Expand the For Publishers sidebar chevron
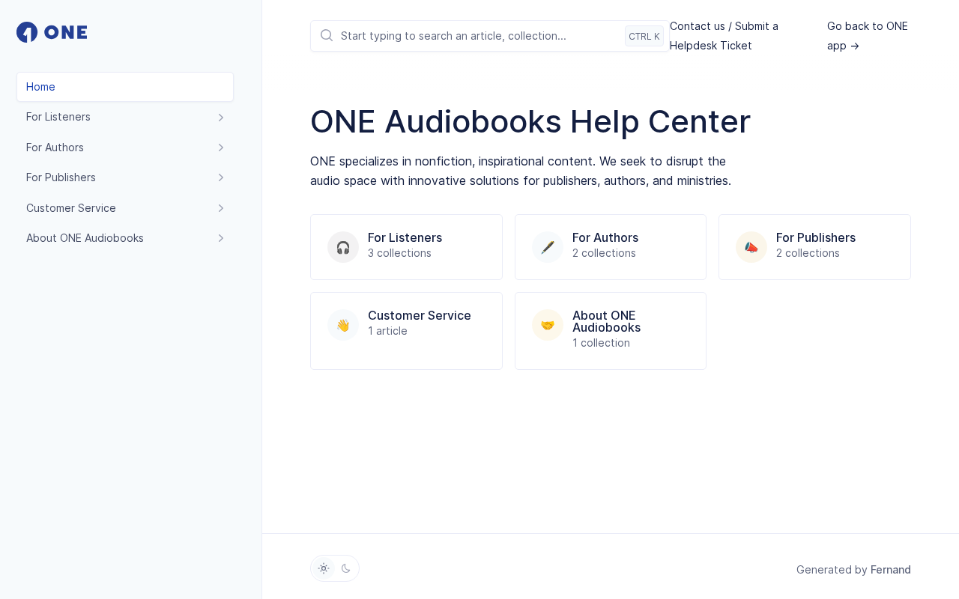The width and height of the screenshot is (959, 599). pos(221,177)
